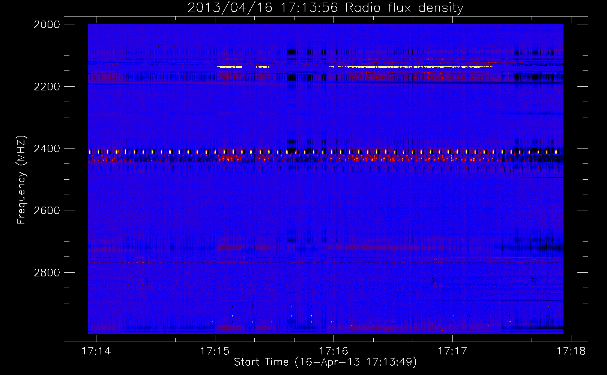Select the 2400 frequency tick label

tap(47, 149)
